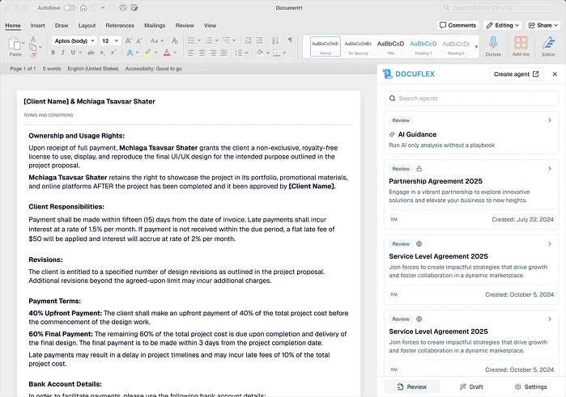The width and height of the screenshot is (566, 397).
Task: Click the pilcrow show formatting marks icon
Action: point(290,40)
